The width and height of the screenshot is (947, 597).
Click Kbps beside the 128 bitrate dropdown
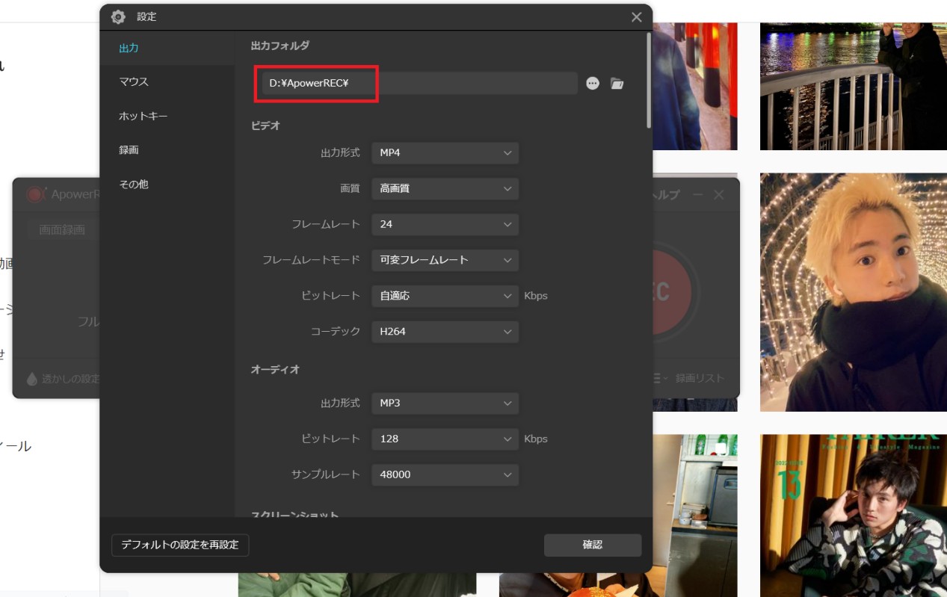(536, 439)
